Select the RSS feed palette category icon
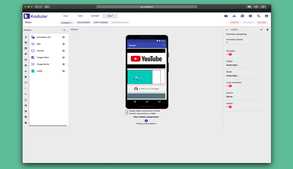The image size is (293, 169). 26,94
